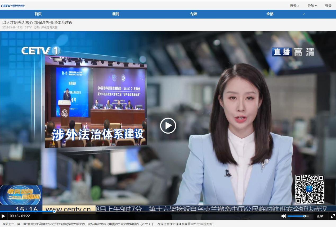Viewport: 336px width, 227px height.
Task: Expand the 搜索 dropdown in the header
Action: (x=294, y=6)
